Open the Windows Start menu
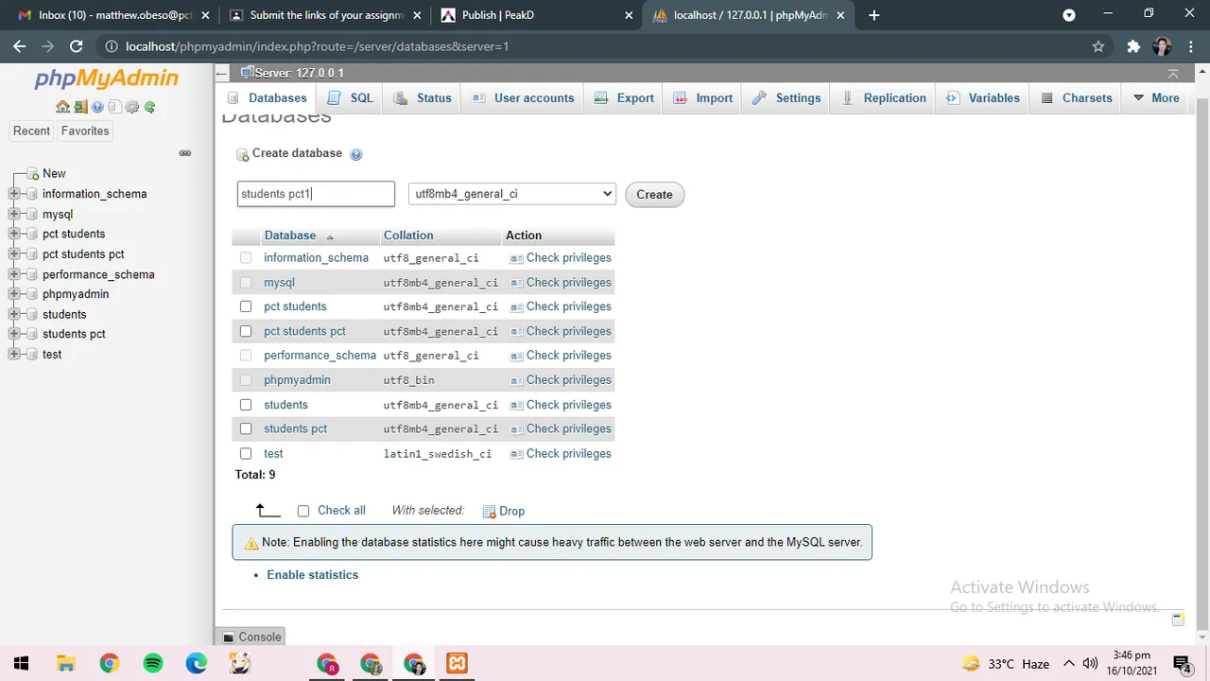The image size is (1210, 681). point(21,663)
